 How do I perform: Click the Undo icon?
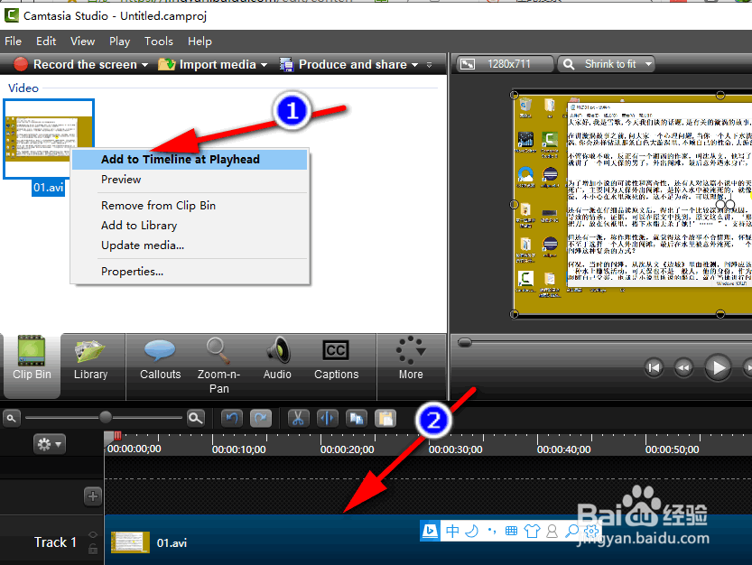pyautogui.click(x=232, y=418)
